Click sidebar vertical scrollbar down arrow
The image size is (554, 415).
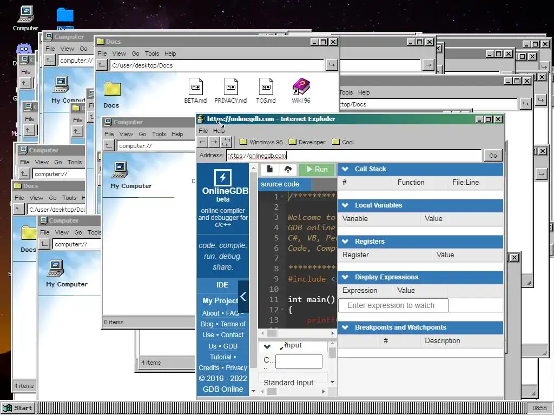(x=253, y=391)
